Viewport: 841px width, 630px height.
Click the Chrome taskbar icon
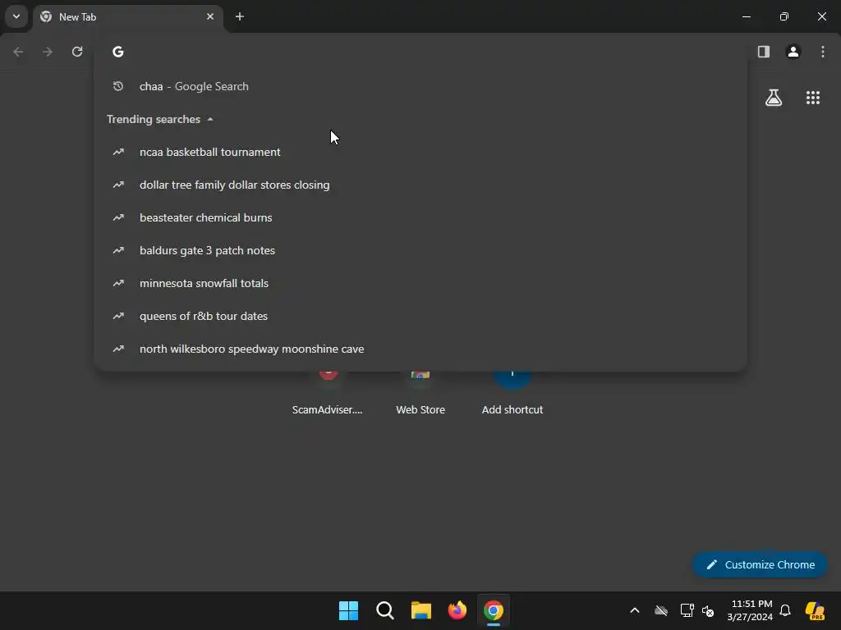(494, 610)
